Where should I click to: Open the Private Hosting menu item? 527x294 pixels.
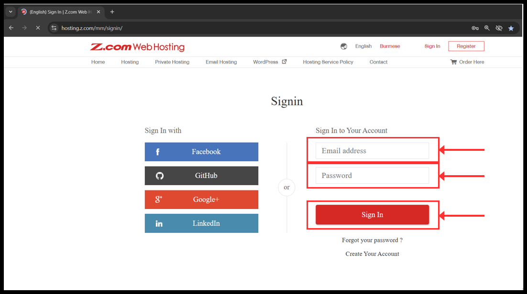point(172,62)
